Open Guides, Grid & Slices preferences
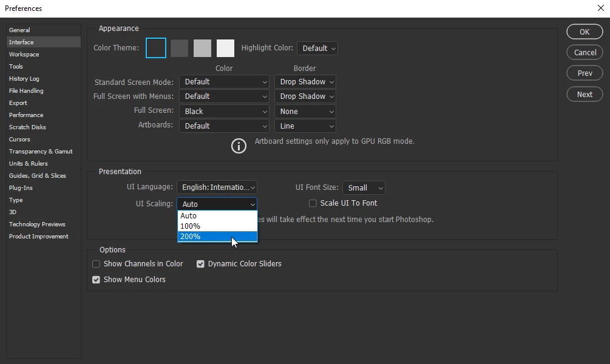The image size is (610, 364). coord(44,175)
